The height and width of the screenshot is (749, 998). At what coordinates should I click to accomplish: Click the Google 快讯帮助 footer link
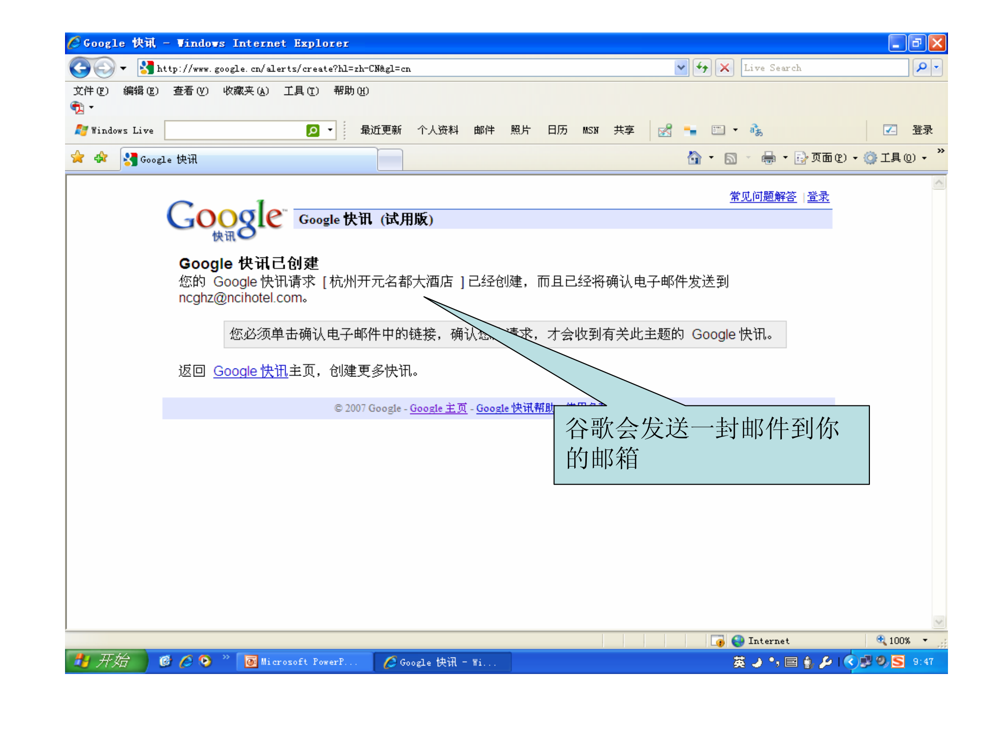(x=515, y=408)
